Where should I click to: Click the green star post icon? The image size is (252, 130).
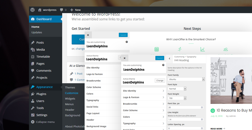[213, 110]
